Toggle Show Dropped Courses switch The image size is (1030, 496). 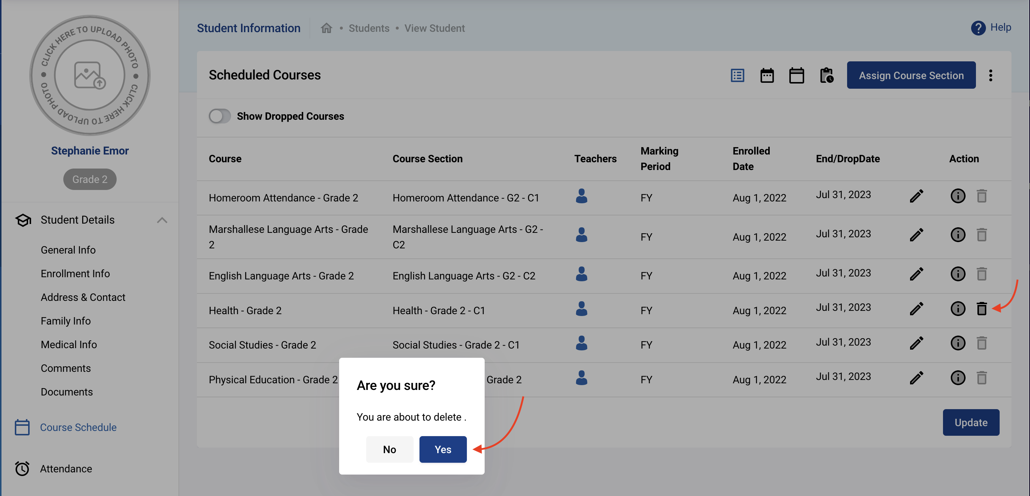coord(220,116)
